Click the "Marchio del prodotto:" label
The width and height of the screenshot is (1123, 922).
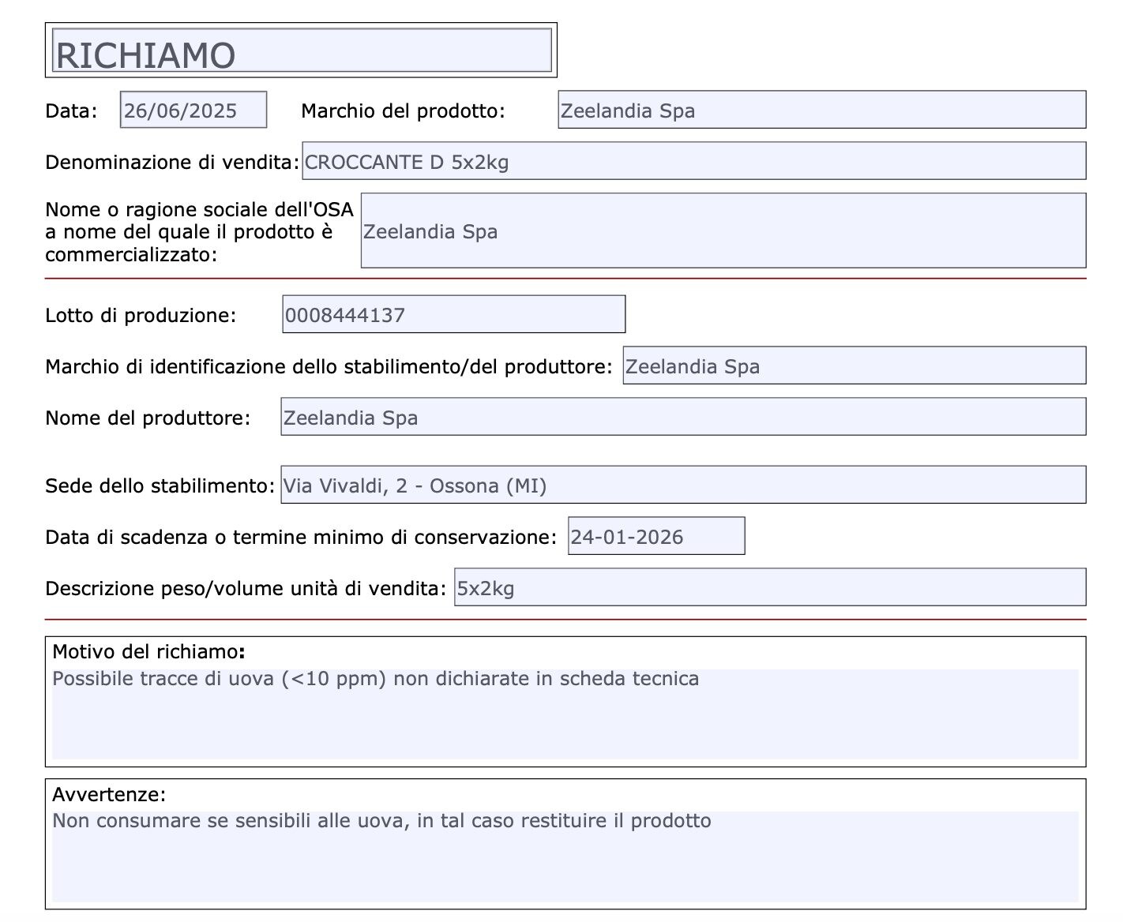click(x=403, y=111)
